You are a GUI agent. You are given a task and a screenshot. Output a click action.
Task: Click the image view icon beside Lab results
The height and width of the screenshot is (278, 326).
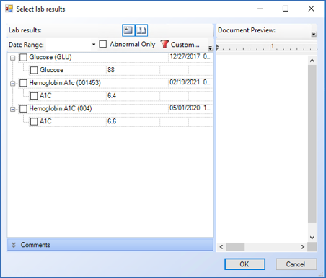pyautogui.click(x=128, y=30)
